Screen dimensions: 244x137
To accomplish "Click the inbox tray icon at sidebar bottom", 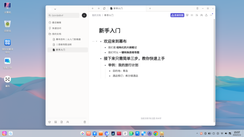I will (55, 122).
